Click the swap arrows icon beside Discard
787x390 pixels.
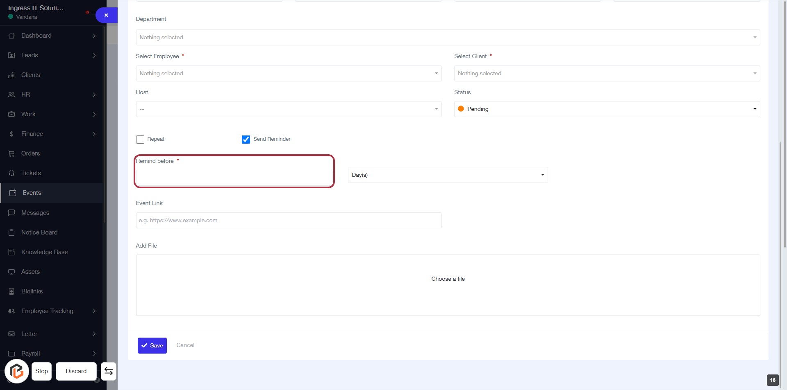[109, 371]
